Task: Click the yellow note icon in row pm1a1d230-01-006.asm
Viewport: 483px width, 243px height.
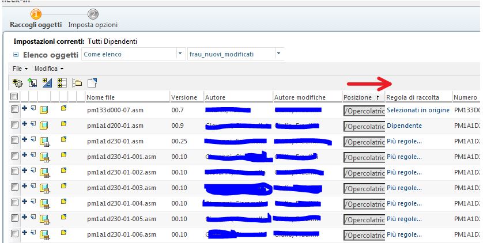Action: pos(63,233)
